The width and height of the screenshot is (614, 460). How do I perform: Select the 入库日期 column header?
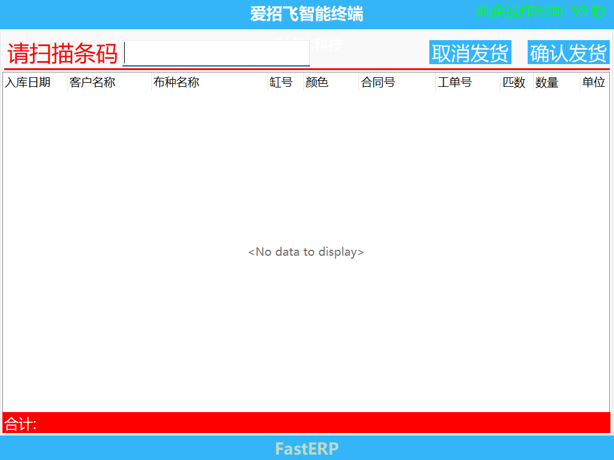(x=30, y=83)
